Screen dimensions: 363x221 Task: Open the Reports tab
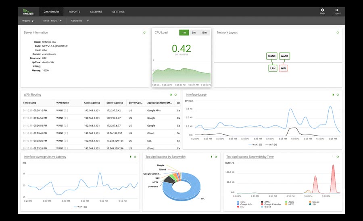click(75, 12)
